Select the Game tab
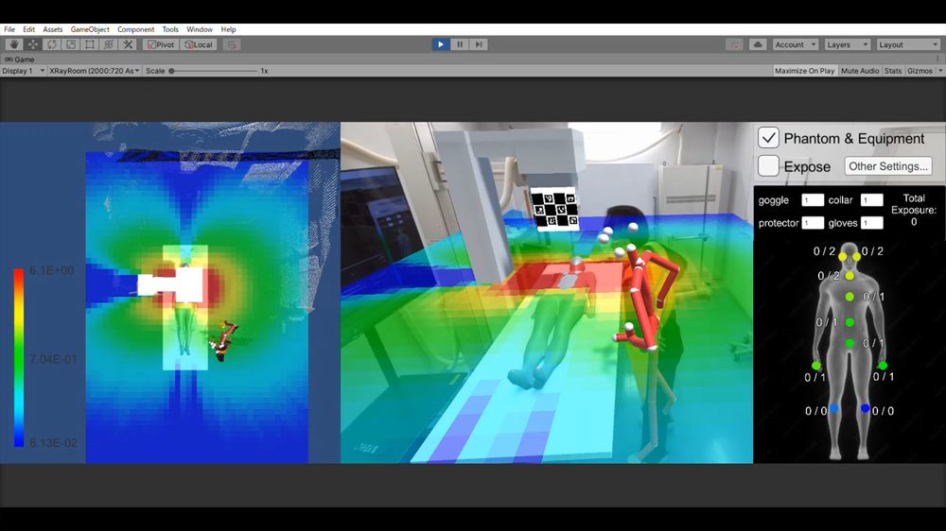This screenshot has height=531, width=946. pos(20,60)
